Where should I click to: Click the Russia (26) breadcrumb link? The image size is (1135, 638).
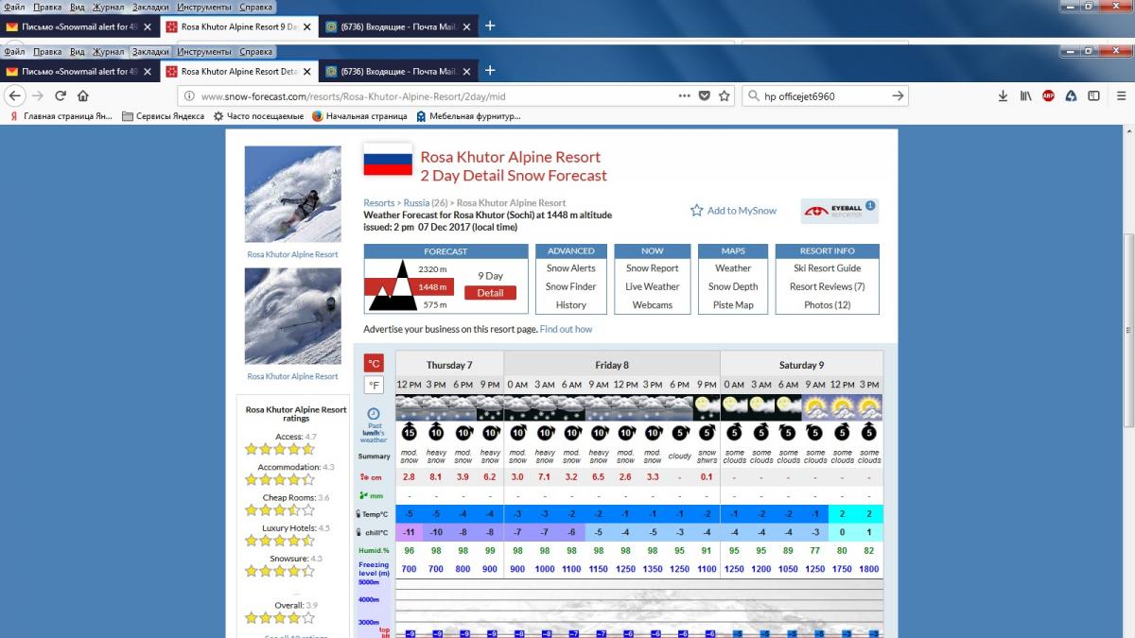click(426, 203)
